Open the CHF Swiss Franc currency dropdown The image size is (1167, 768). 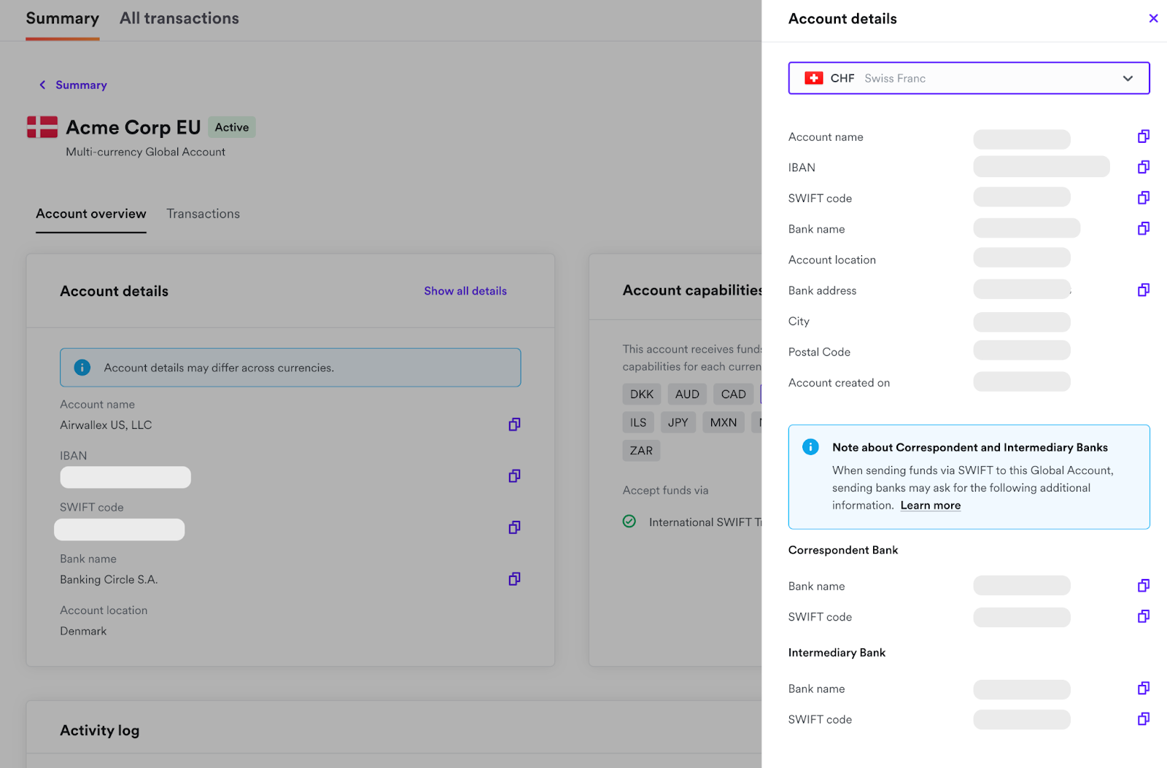[x=969, y=78]
